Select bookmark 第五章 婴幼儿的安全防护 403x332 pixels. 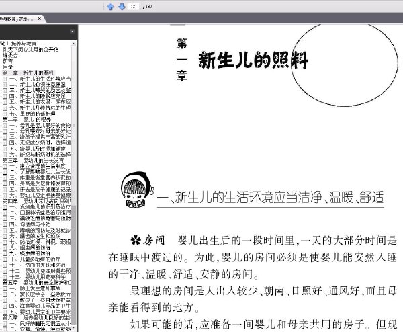click(x=36, y=283)
